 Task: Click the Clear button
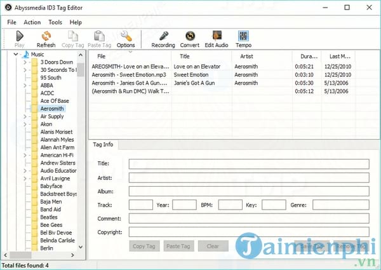213,246
